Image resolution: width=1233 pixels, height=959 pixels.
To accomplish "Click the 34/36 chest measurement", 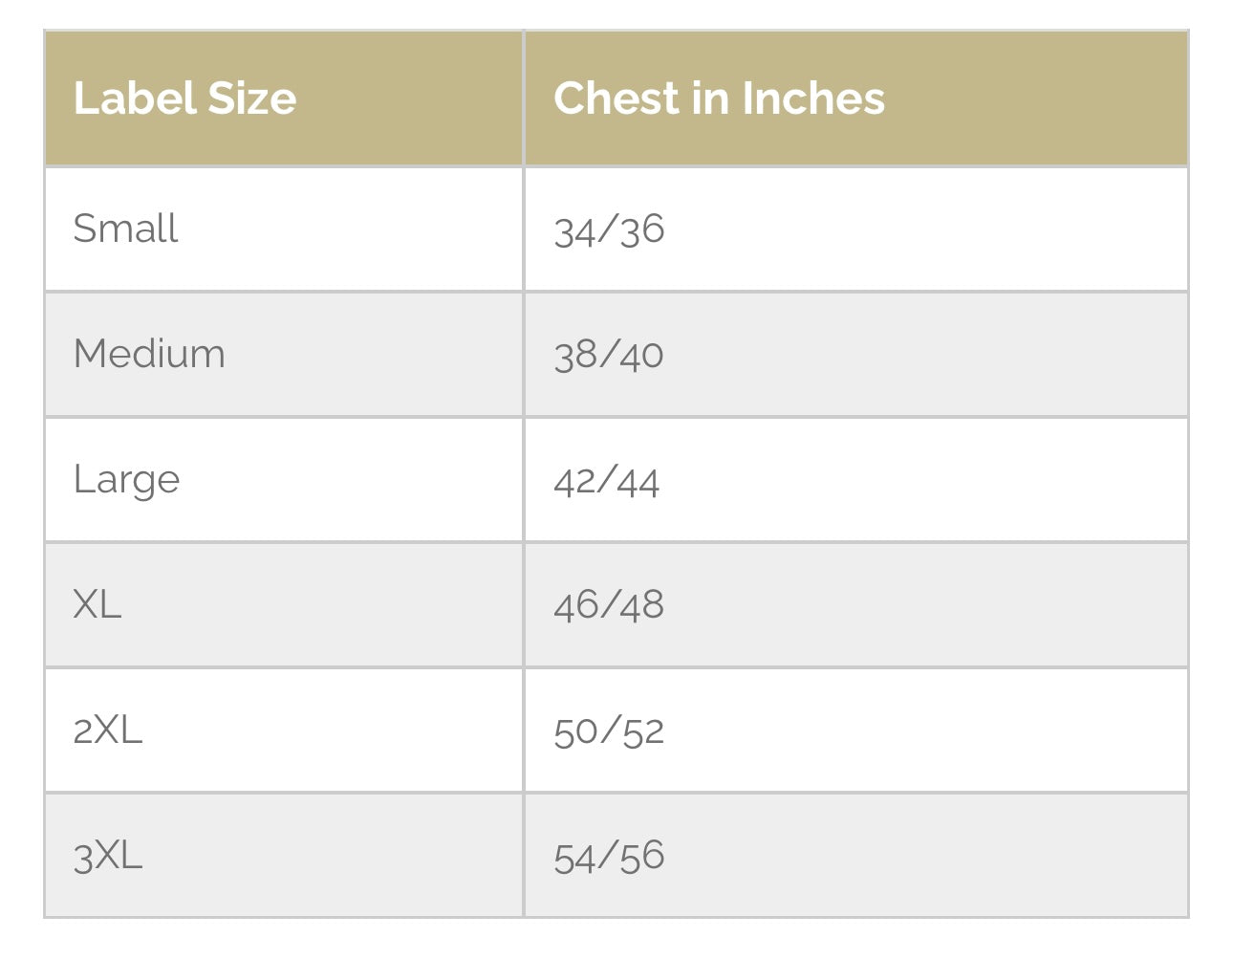I will coord(609,229).
